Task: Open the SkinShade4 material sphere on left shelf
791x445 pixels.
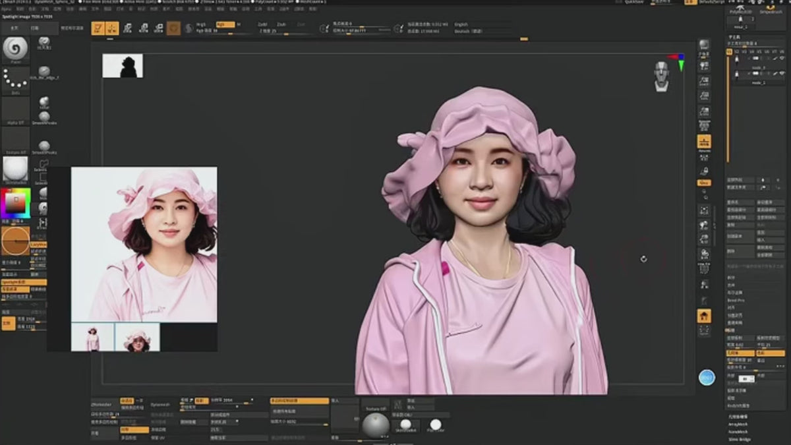Action: [x=15, y=169]
